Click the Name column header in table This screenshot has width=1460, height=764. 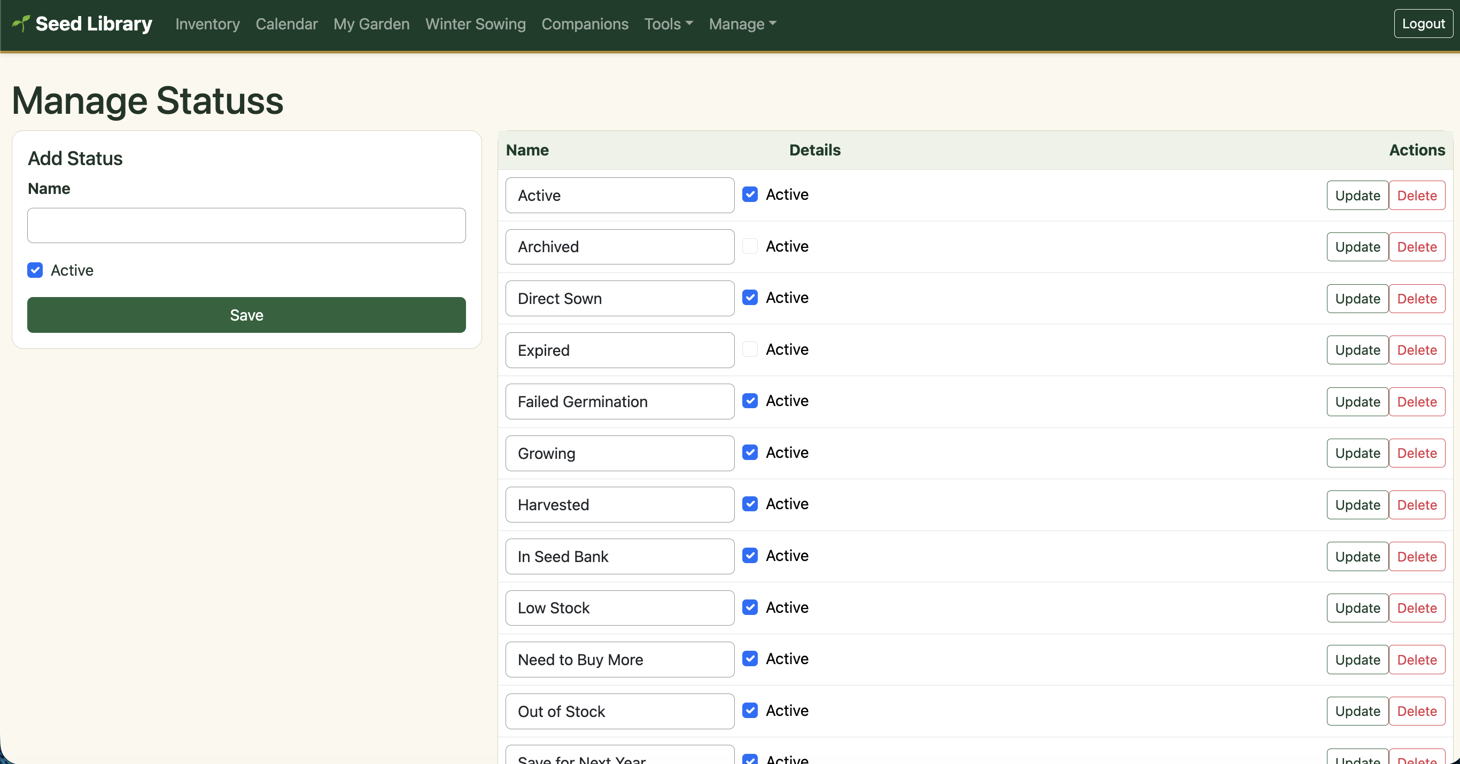click(527, 150)
